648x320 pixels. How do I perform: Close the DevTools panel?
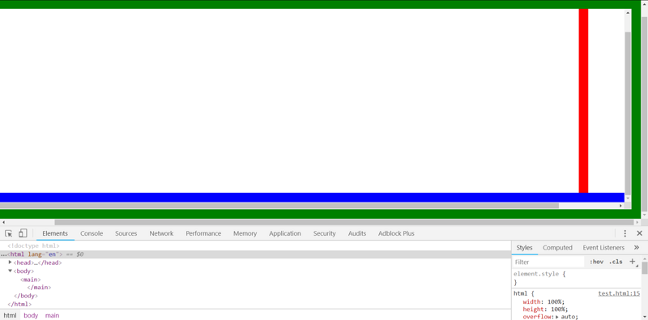(639, 233)
